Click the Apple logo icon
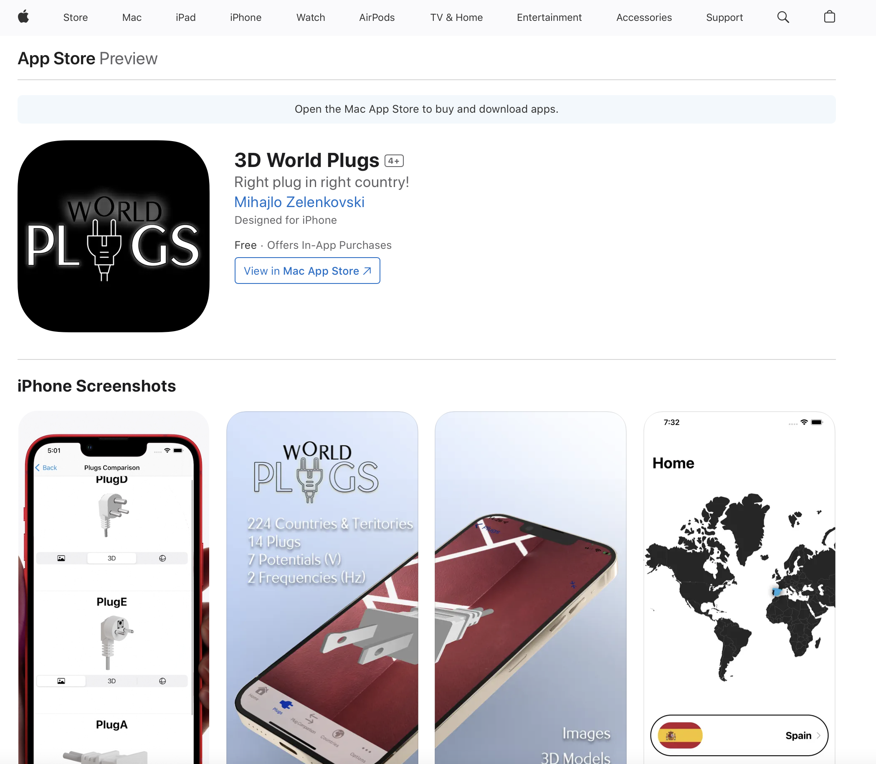 pos(23,17)
